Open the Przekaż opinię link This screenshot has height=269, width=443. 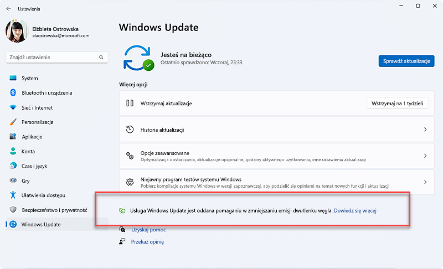click(x=147, y=242)
